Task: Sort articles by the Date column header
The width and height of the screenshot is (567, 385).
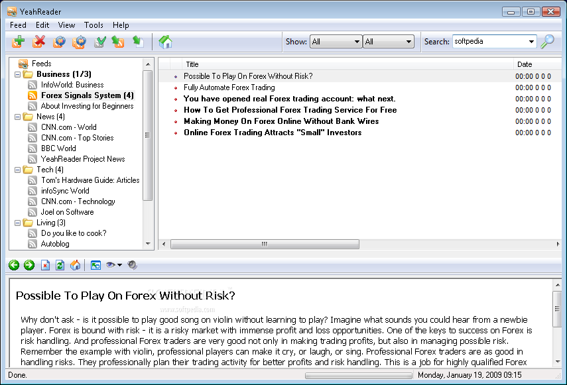Action: pos(537,64)
